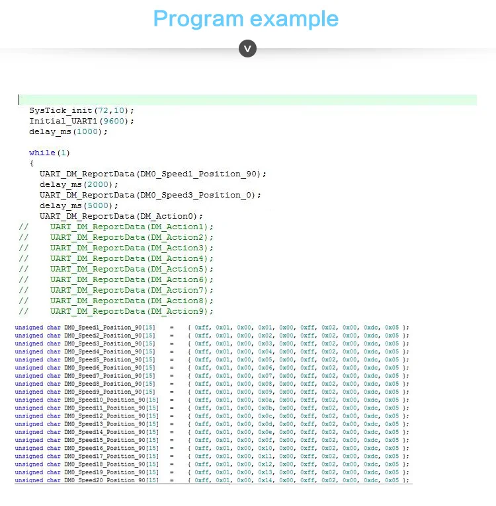Click the DM0_Speed3_Position_90[15] array declaration
The width and height of the screenshot is (496, 506).
(212, 343)
